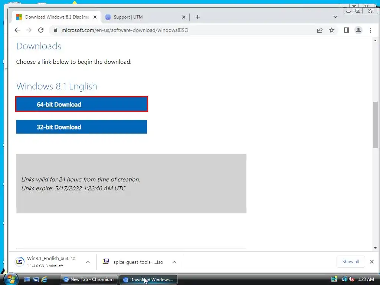Click the scrollbar down arrow
This screenshot has height=285, width=380.
pos(375,248)
